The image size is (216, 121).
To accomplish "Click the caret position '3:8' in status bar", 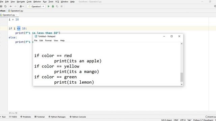I will click(166, 120).
